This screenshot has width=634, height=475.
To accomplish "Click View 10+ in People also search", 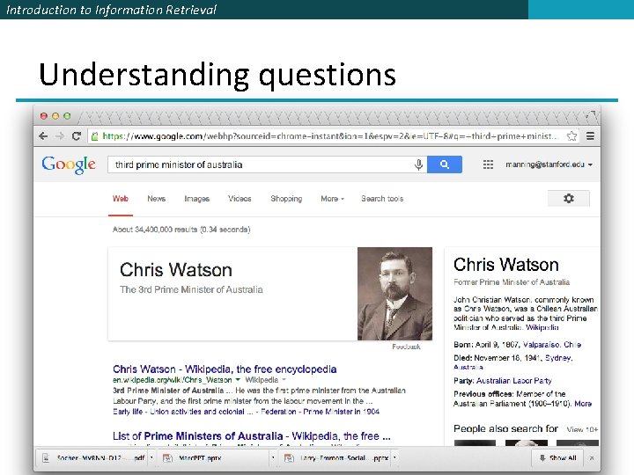I will [582, 429].
